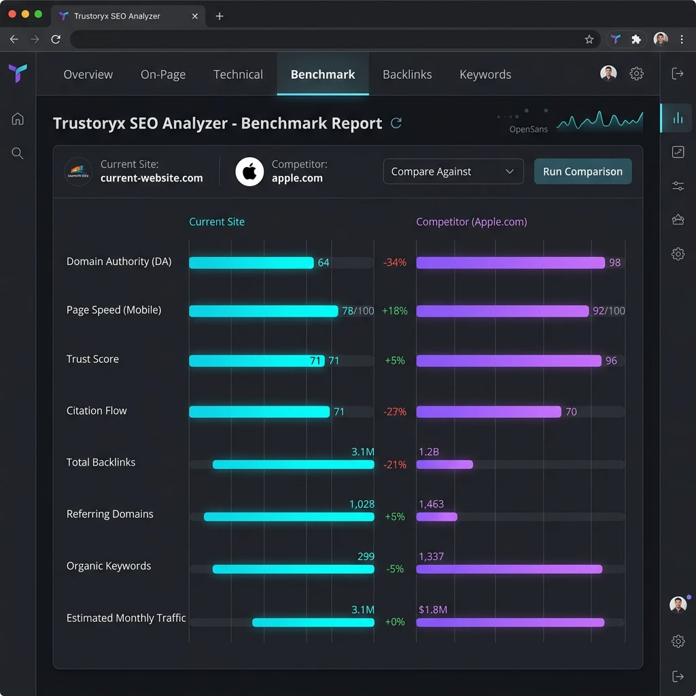Open the tray icon below the sliders icon
The image size is (696, 696).
point(678,220)
